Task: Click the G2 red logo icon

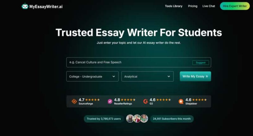Action: coord(145,101)
